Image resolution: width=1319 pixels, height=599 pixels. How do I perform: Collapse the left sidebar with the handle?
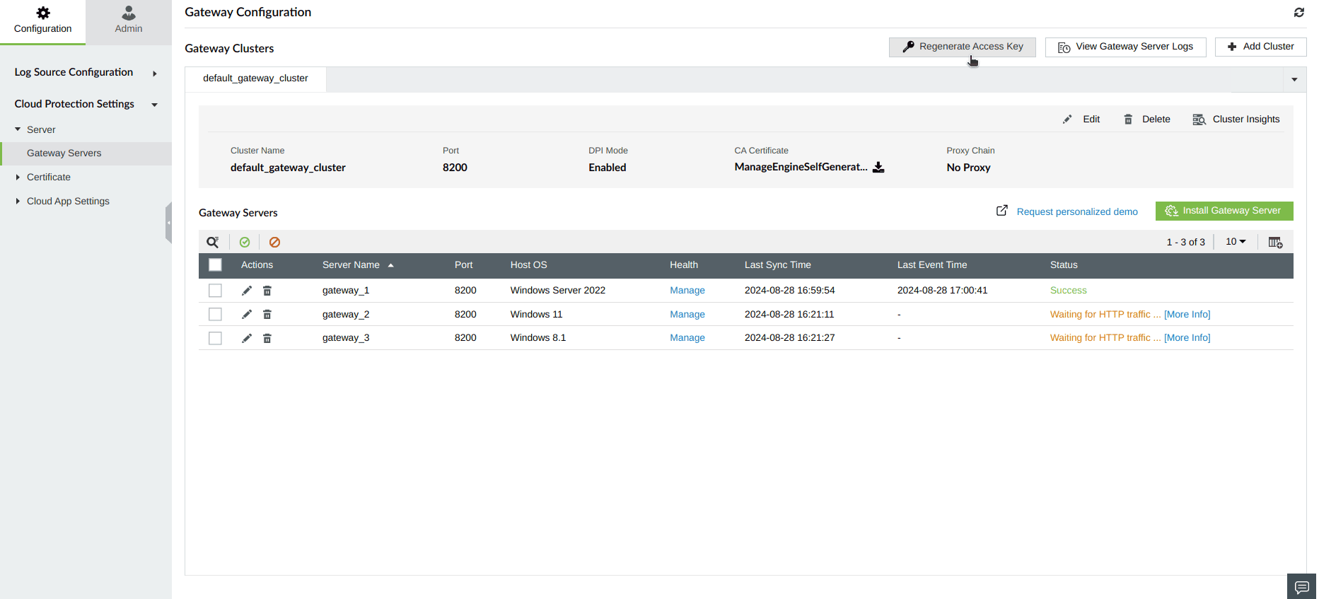pyautogui.click(x=168, y=223)
